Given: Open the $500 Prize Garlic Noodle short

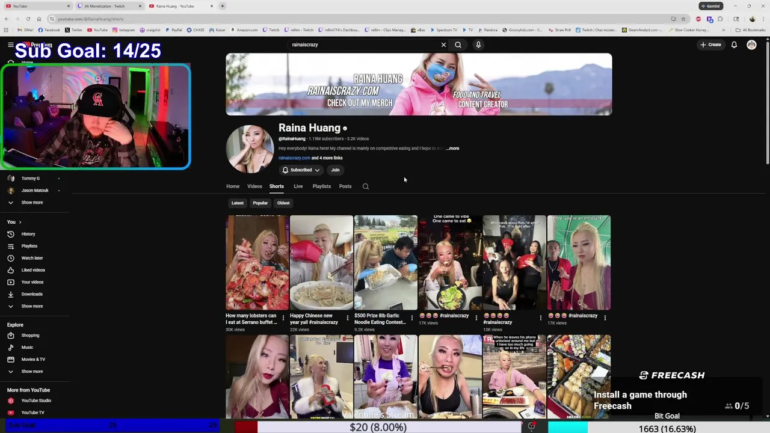Looking at the screenshot, I should 386,263.
